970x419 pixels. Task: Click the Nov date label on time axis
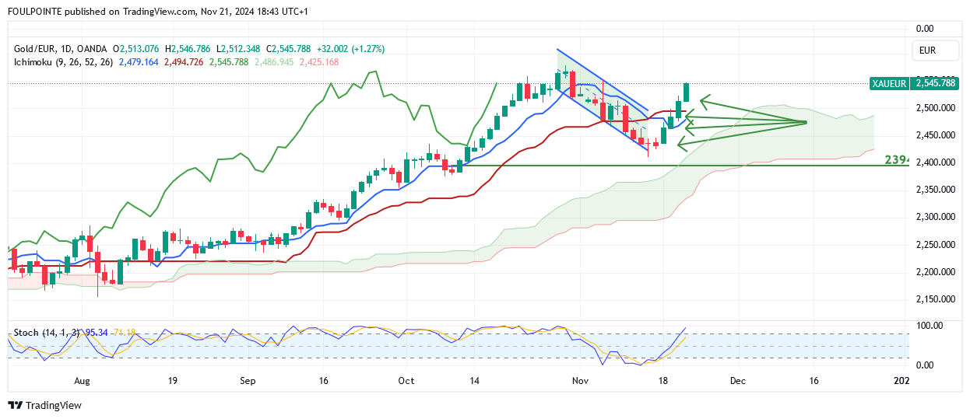click(x=579, y=382)
